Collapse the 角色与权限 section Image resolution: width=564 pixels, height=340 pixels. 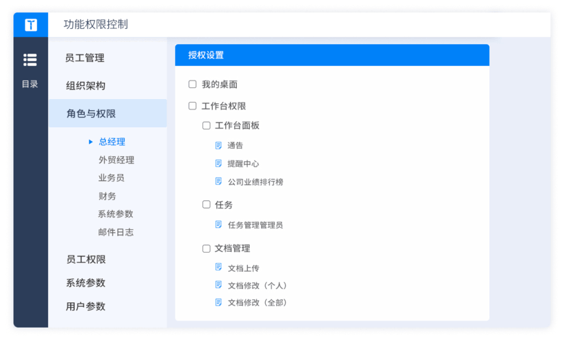point(91,114)
